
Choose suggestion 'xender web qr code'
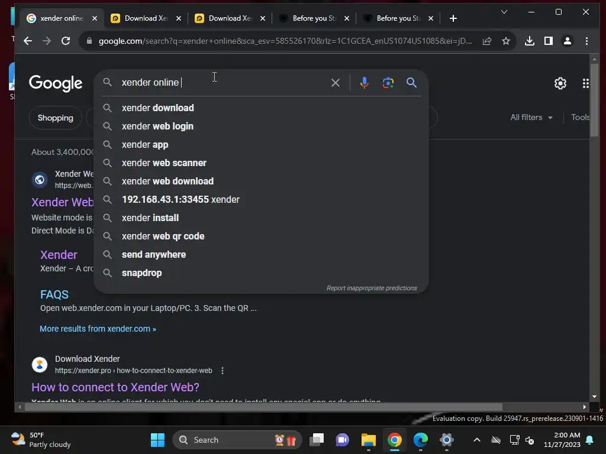coord(261,236)
